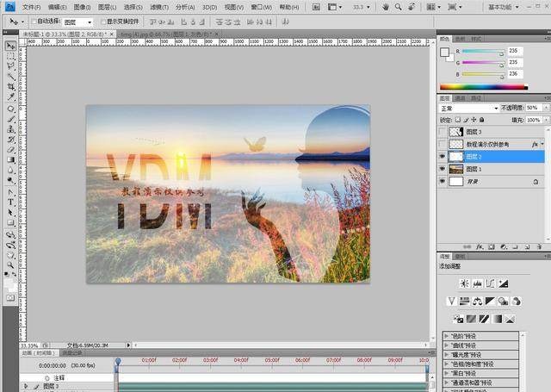Image resolution: width=551 pixels, height=392 pixels.
Task: Select the Horizontal Type tool (T)
Action: (11, 202)
